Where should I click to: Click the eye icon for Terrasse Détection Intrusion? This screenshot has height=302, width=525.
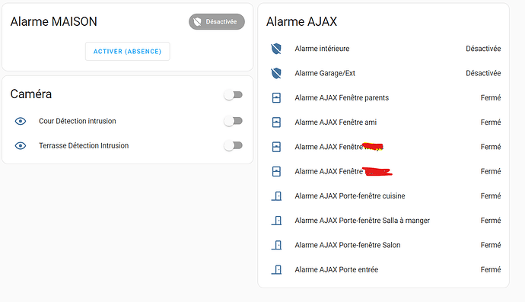(x=21, y=145)
